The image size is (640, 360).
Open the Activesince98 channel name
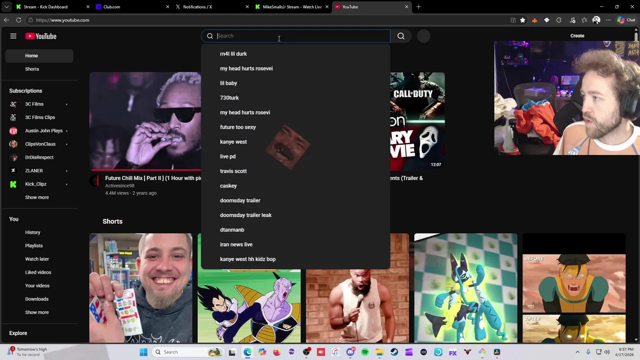(x=119, y=185)
